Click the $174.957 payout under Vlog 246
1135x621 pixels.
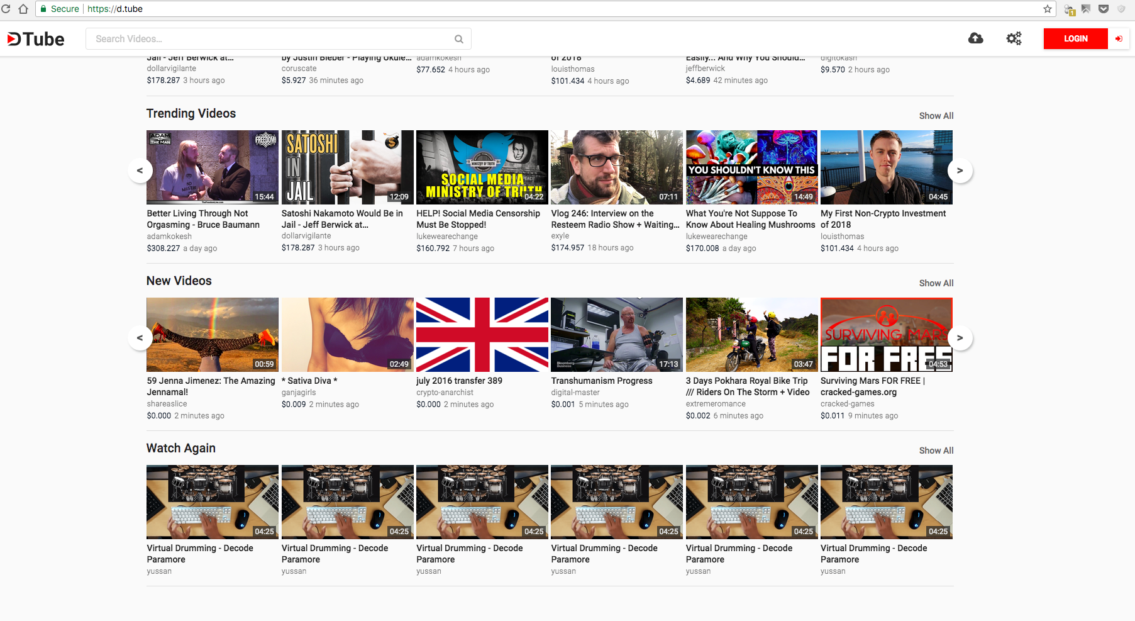click(568, 248)
